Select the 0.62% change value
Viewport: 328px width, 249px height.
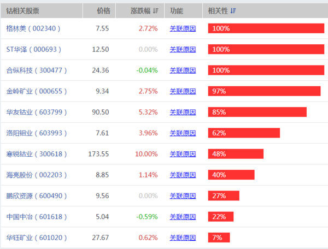(x=148, y=238)
